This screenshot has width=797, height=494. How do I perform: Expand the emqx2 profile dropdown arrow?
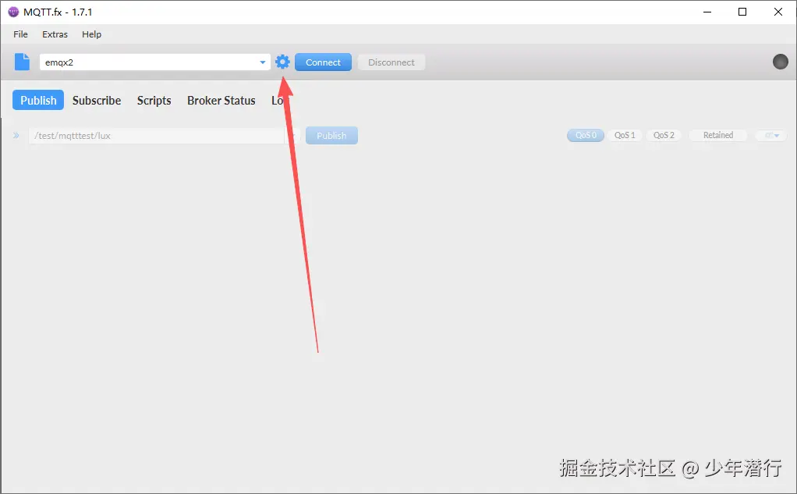pyautogui.click(x=262, y=62)
